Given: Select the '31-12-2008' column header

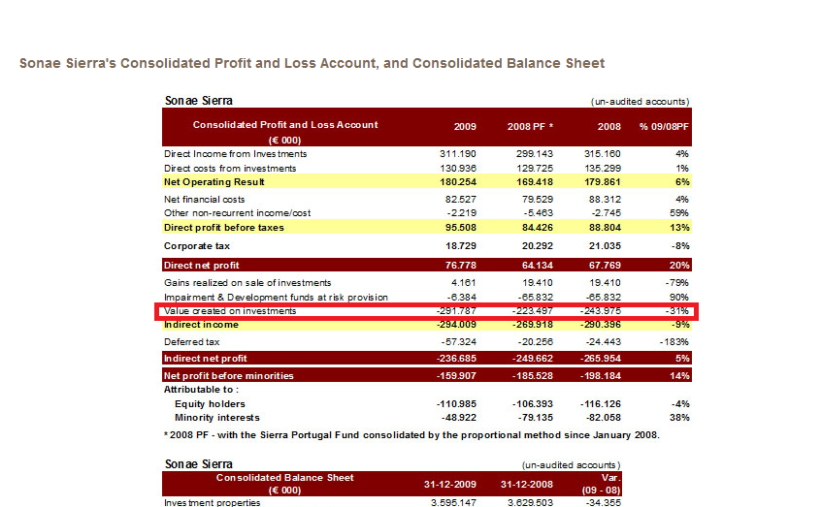Looking at the screenshot, I should pos(526,484).
